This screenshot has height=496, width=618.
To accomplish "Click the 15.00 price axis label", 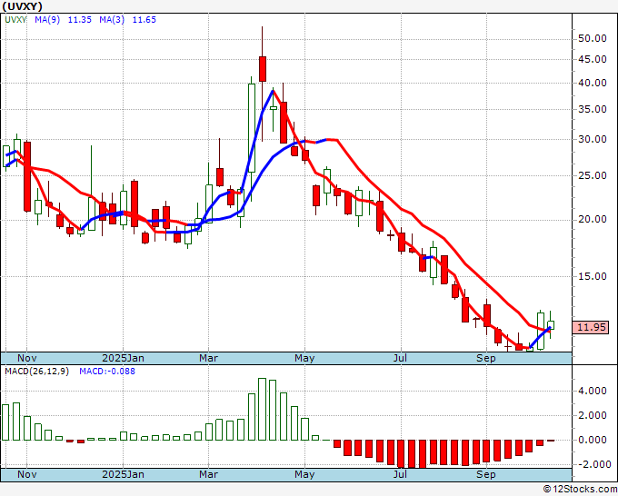I will pos(592,276).
